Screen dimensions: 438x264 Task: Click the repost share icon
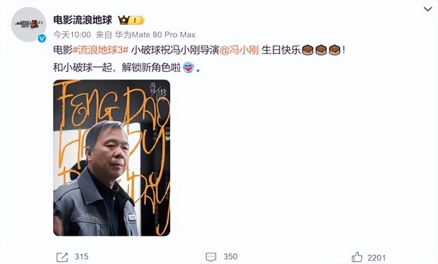click(62, 257)
